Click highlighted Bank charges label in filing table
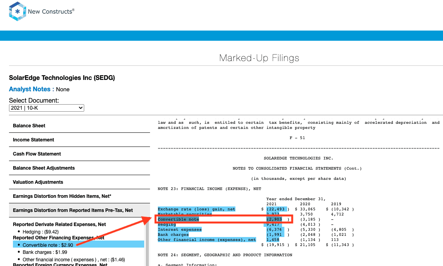443x266 pixels. [x=173, y=235]
